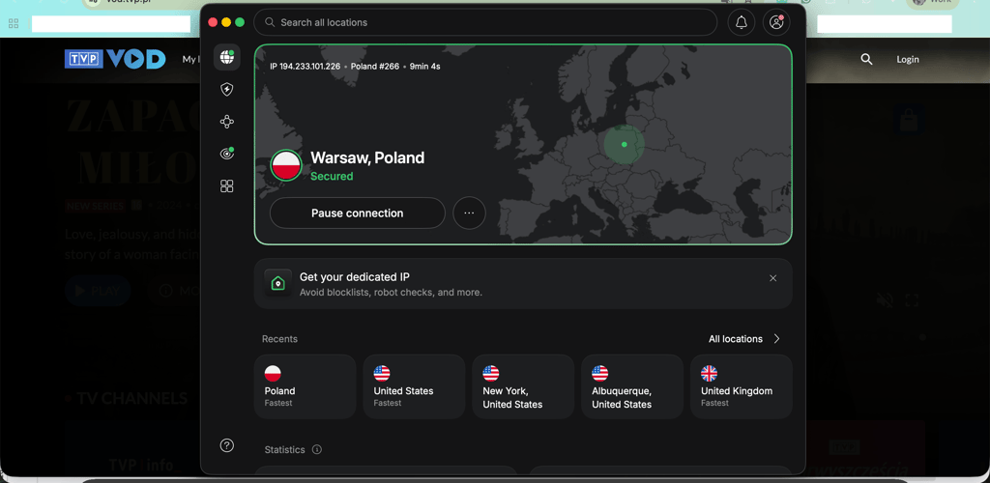Open the three-dots connection options button
This screenshot has width=990, height=483.
469,213
